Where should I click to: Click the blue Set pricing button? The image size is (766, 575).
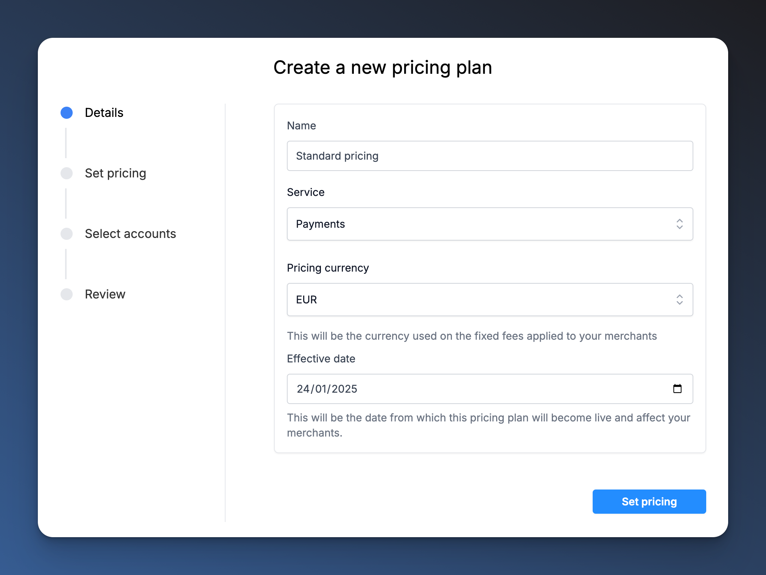[x=649, y=502]
